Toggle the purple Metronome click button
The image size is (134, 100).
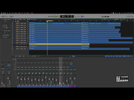coord(82,17)
